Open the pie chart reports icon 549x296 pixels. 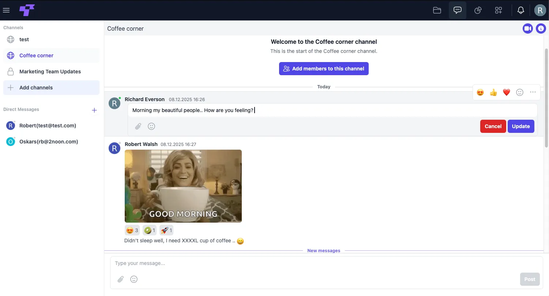(478, 10)
